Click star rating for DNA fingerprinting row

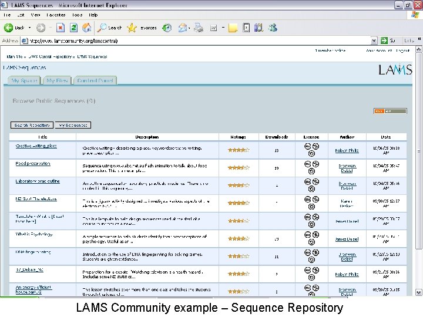pyautogui.click(x=239, y=256)
